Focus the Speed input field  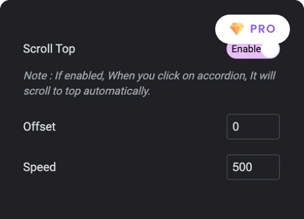253,167
